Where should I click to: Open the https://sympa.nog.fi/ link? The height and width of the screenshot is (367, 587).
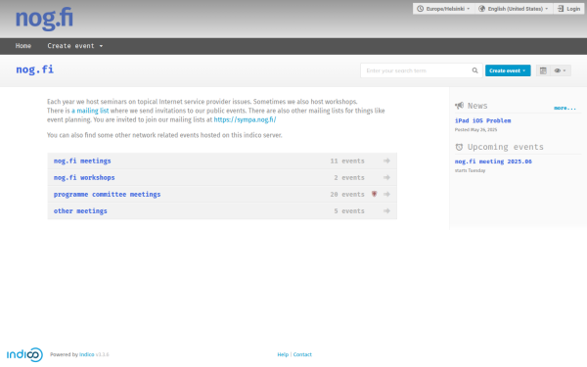[x=245, y=119]
